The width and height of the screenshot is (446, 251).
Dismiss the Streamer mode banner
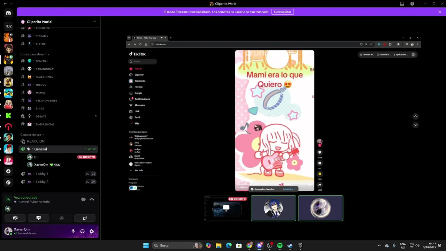(440, 12)
